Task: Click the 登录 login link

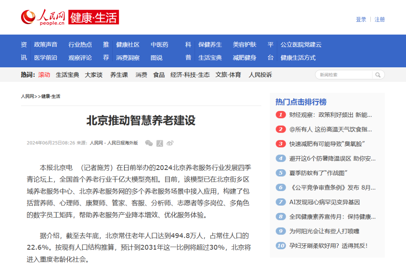Action: tap(361, 20)
